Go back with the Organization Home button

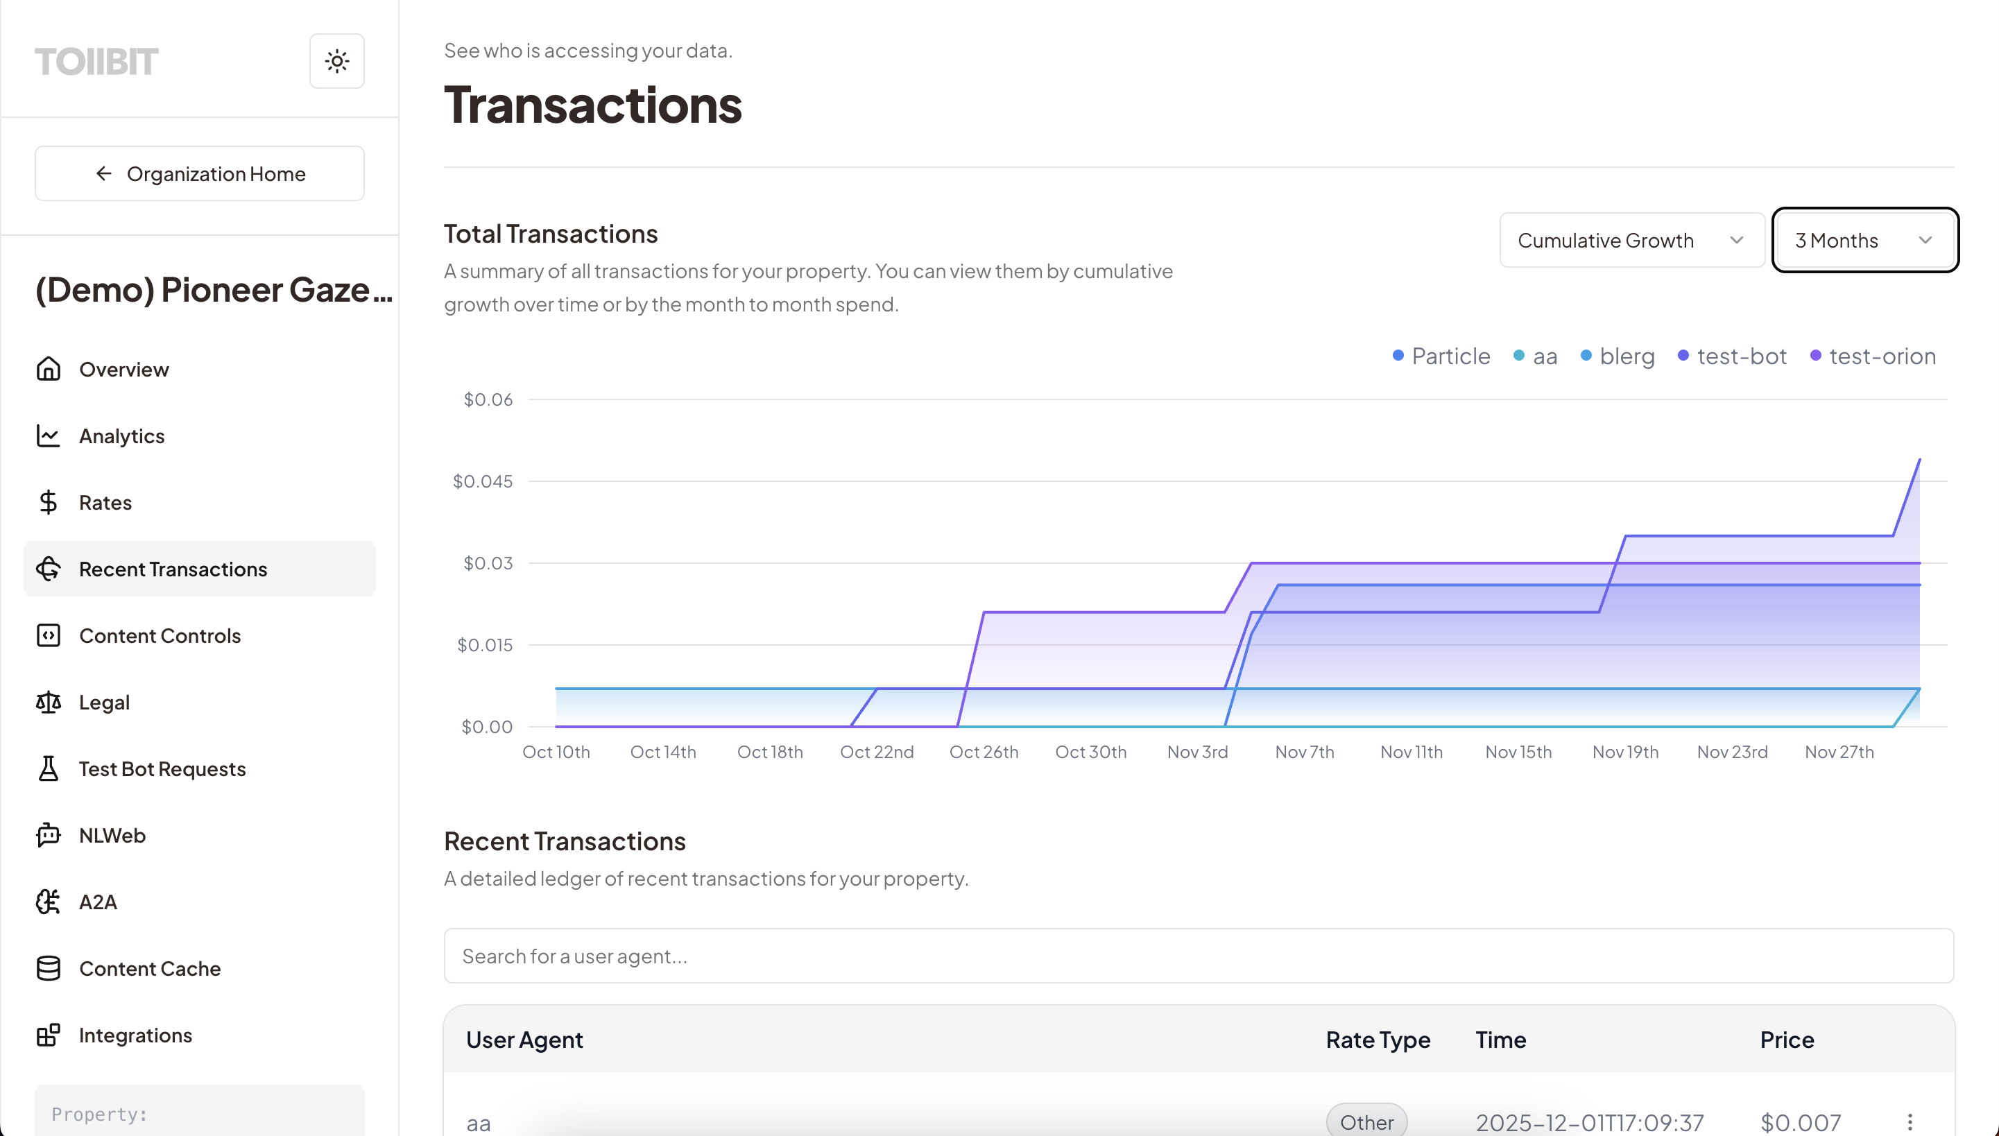(199, 173)
